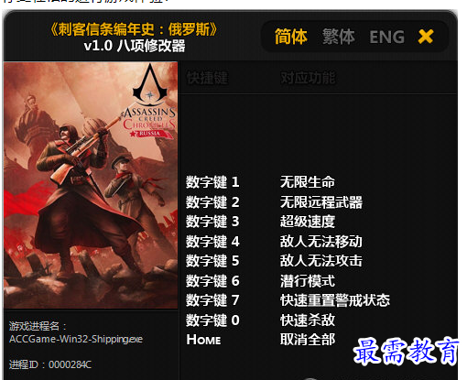Select 快速重置警戒状态 function
Image resolution: width=467 pixels, height=380 pixels.
click(x=335, y=300)
